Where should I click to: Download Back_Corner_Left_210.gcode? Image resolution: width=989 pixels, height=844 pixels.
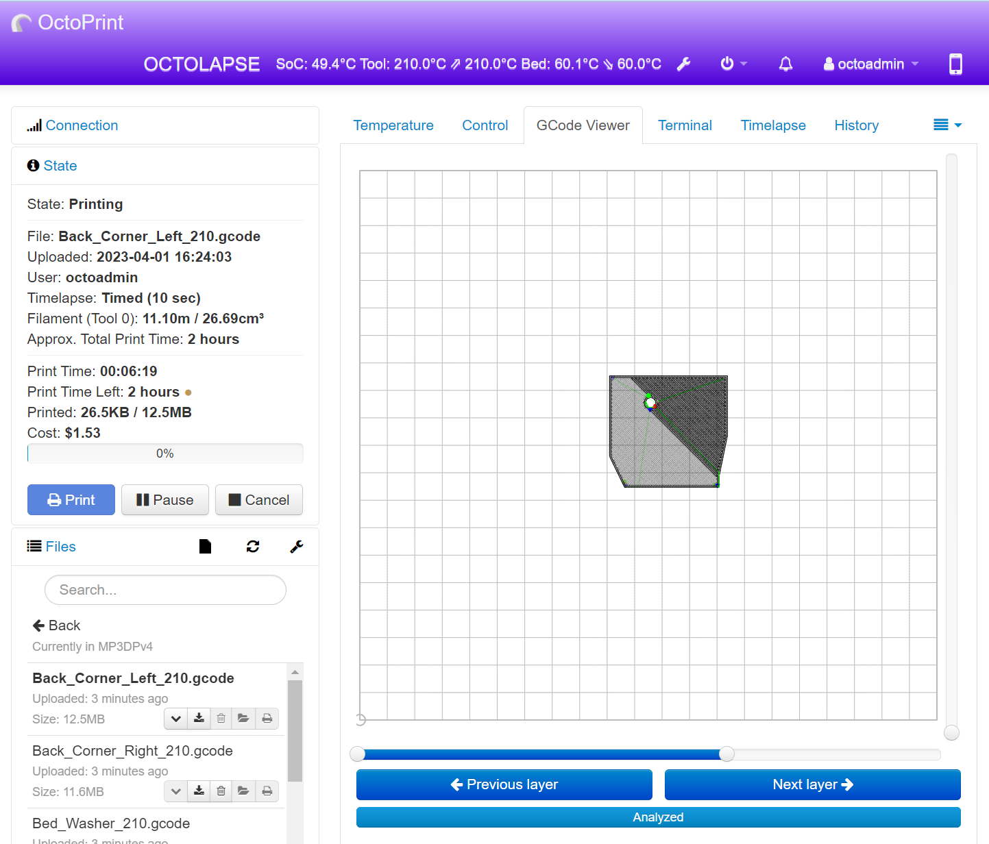[199, 719]
